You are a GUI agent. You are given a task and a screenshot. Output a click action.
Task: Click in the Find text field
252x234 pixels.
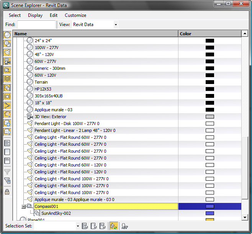click(36, 25)
